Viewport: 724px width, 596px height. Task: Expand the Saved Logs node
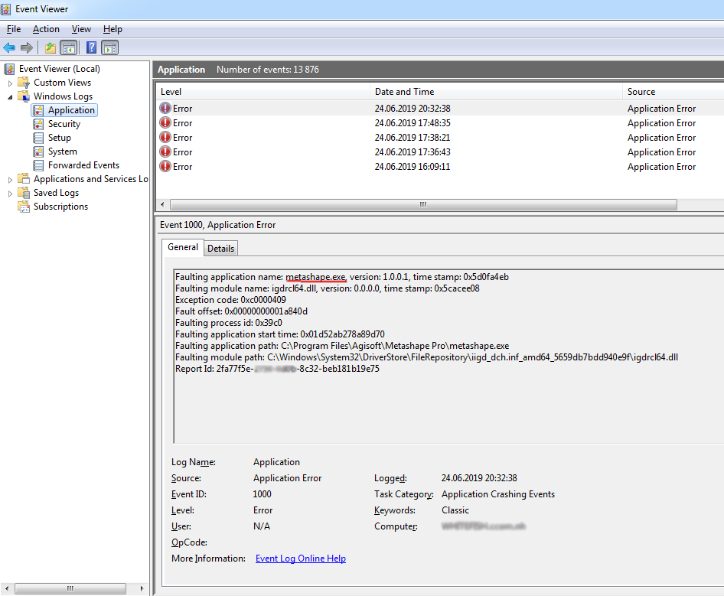[x=11, y=193]
